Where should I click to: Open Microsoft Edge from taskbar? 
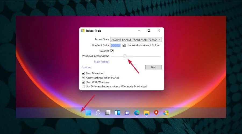137,113
